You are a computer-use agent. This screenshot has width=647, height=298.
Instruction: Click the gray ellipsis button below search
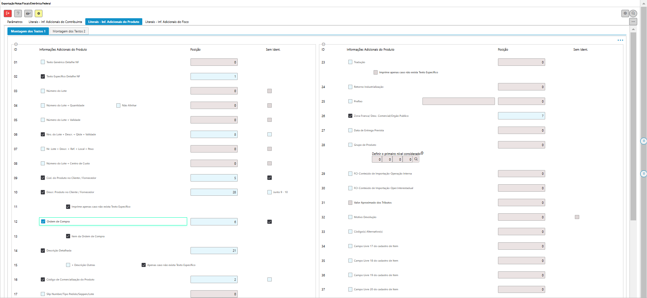click(x=633, y=22)
